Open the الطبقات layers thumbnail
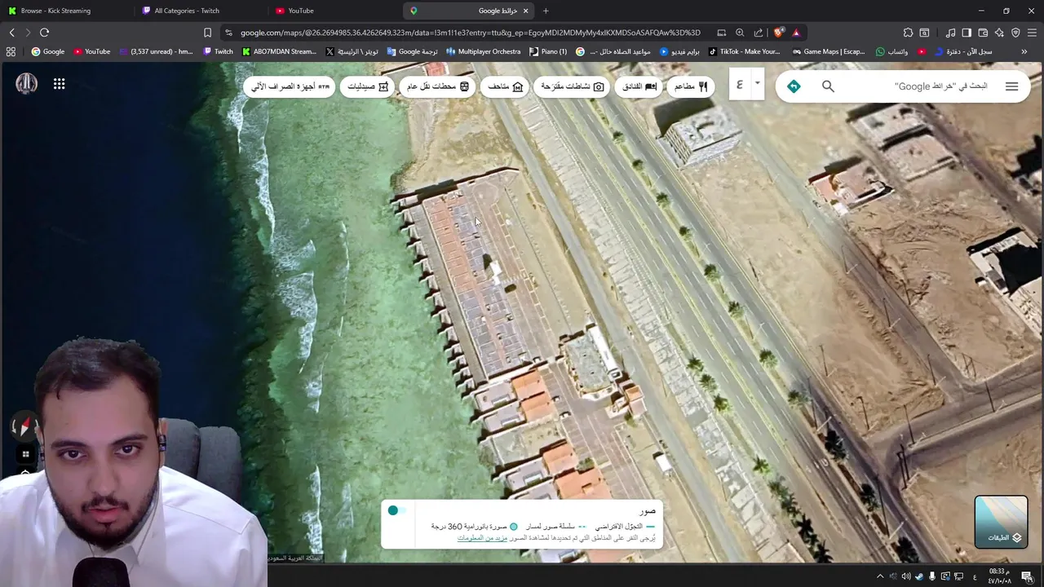This screenshot has width=1044, height=587. tap(1001, 522)
